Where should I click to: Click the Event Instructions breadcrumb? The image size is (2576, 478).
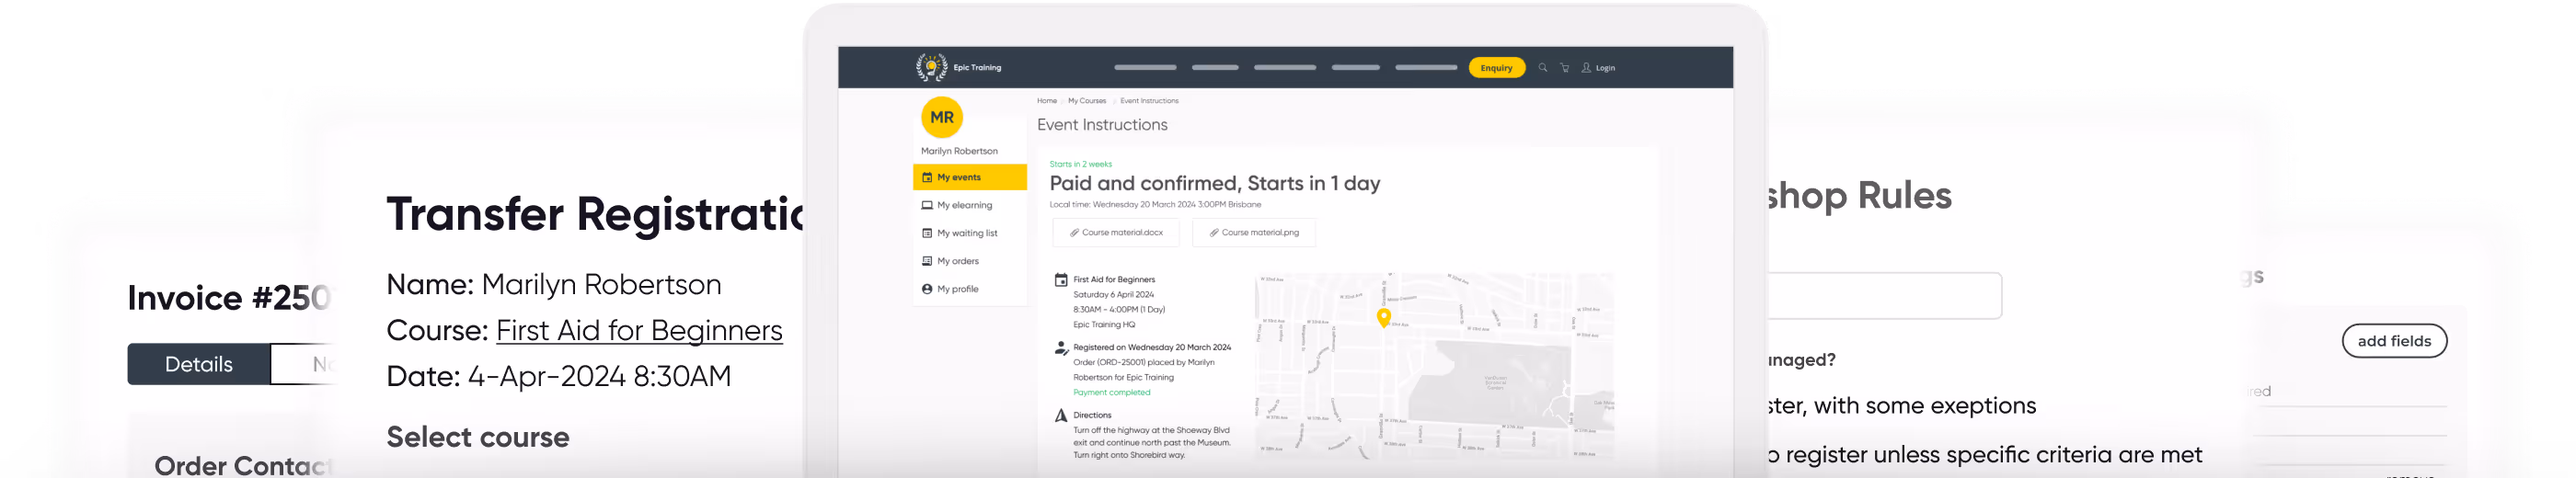1149,101
